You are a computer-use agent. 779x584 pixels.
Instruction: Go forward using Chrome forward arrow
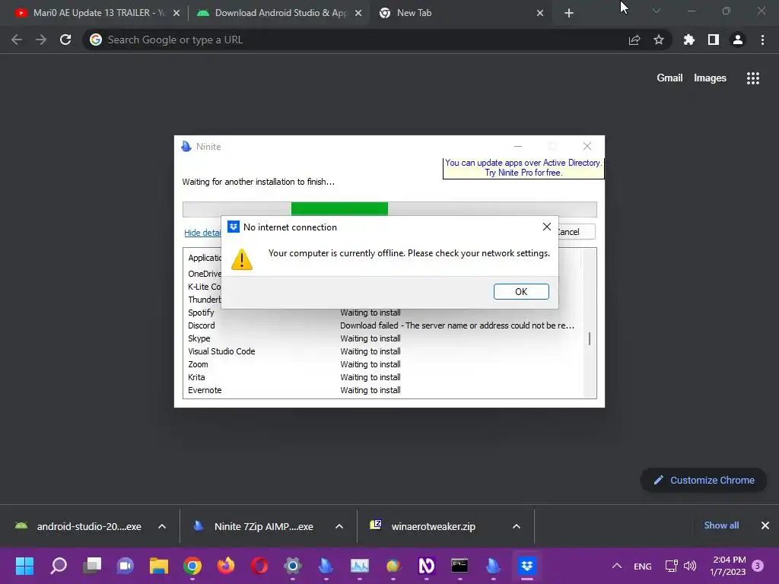pos(41,40)
